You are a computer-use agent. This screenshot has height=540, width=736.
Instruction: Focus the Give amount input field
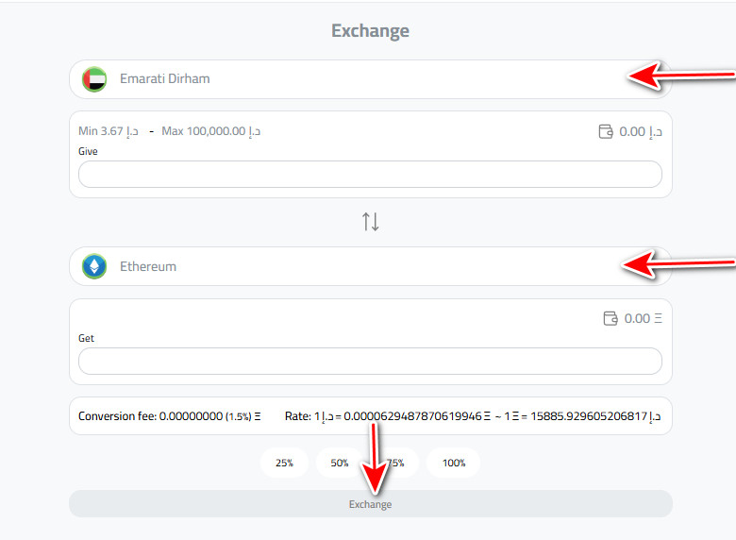370,175
